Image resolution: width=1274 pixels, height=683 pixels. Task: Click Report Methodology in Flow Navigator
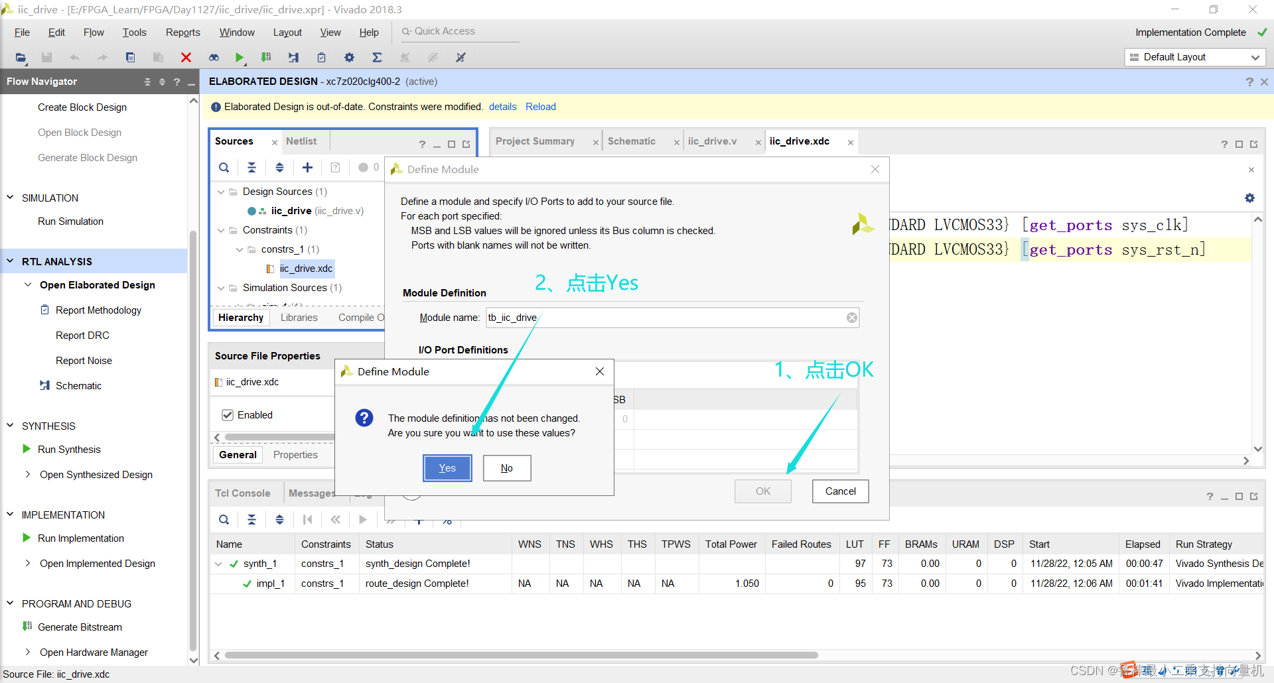(98, 310)
